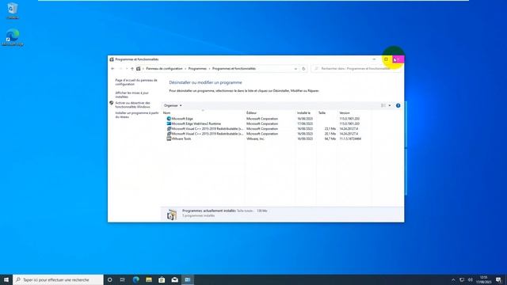Open help with the blue question mark
This screenshot has height=285, width=507.
point(398,105)
